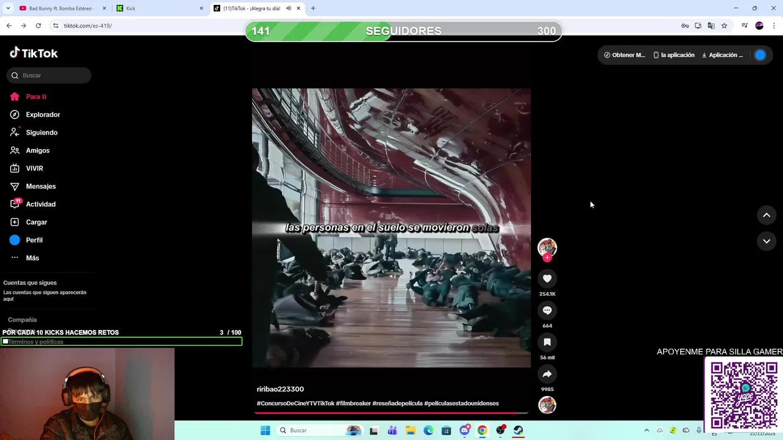This screenshot has height=440, width=783.
Task: Save the video with the bookmark icon
Action: [x=547, y=342]
